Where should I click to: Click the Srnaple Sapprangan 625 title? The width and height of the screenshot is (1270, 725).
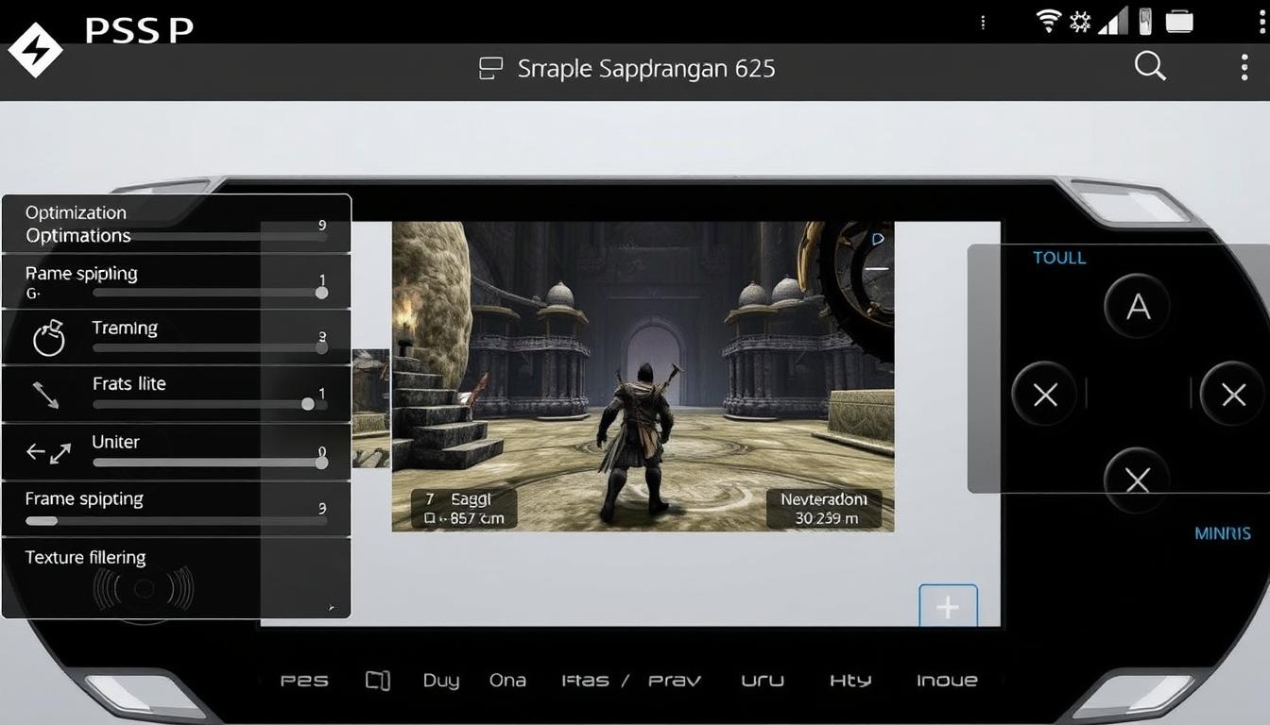coord(646,68)
